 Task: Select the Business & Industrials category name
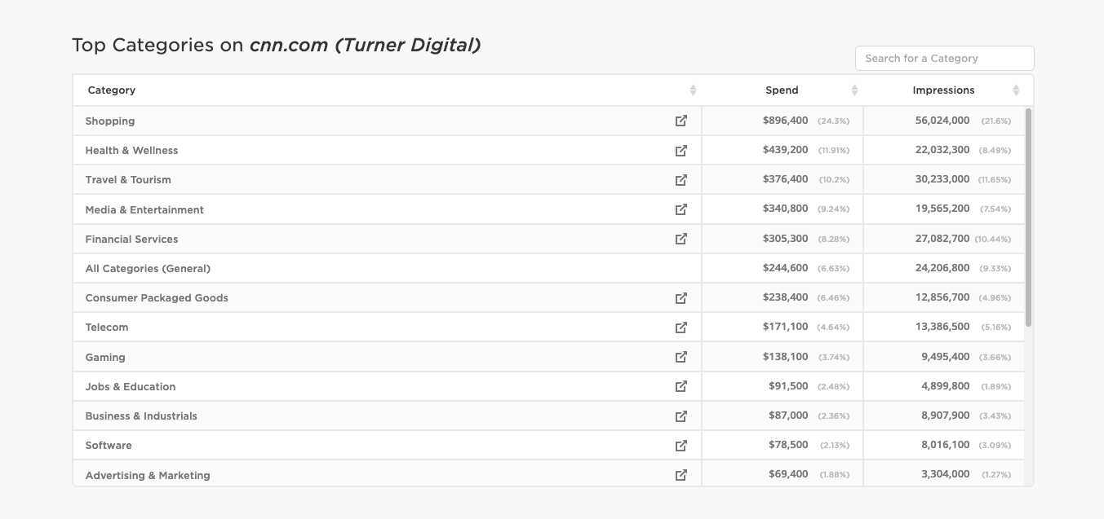coord(141,416)
